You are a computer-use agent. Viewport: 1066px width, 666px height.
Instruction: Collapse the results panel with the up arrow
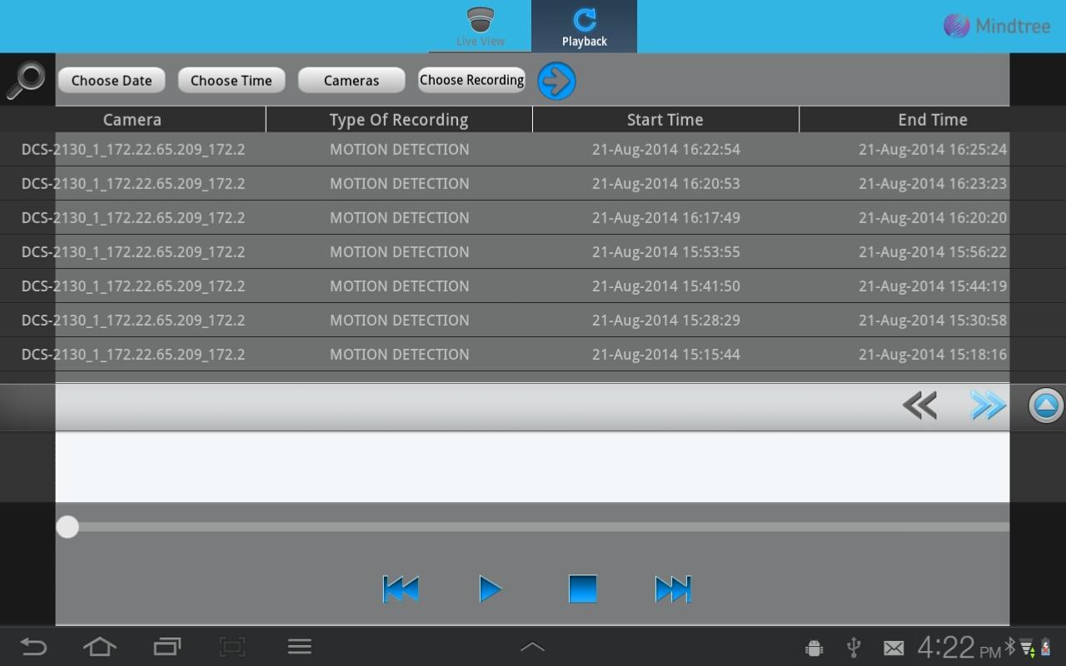click(1044, 405)
